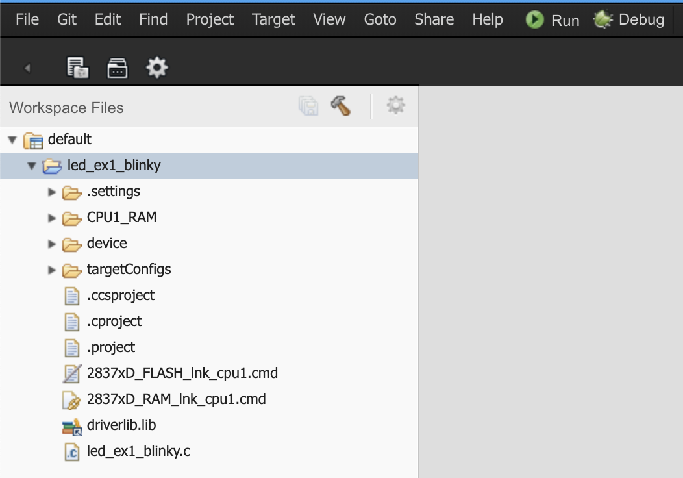Select the .ccsproject file
This screenshot has width=683, height=478.
(121, 296)
